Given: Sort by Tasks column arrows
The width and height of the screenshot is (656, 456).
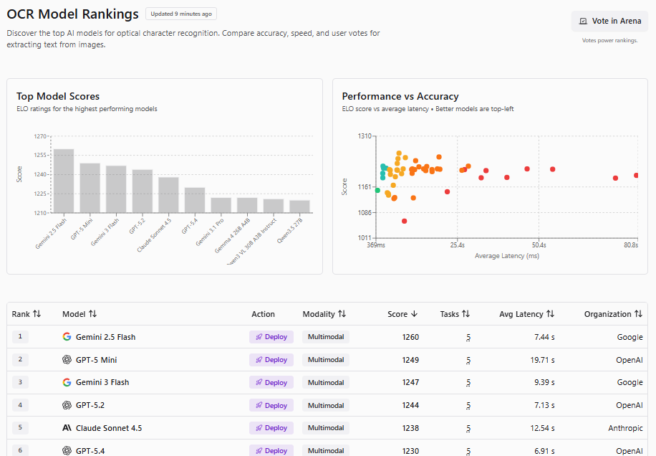Looking at the screenshot, I should coord(466,313).
